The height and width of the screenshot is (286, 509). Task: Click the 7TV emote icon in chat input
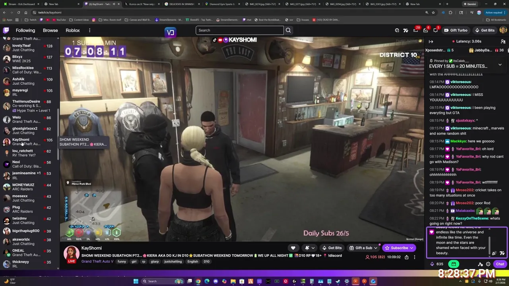point(502,253)
